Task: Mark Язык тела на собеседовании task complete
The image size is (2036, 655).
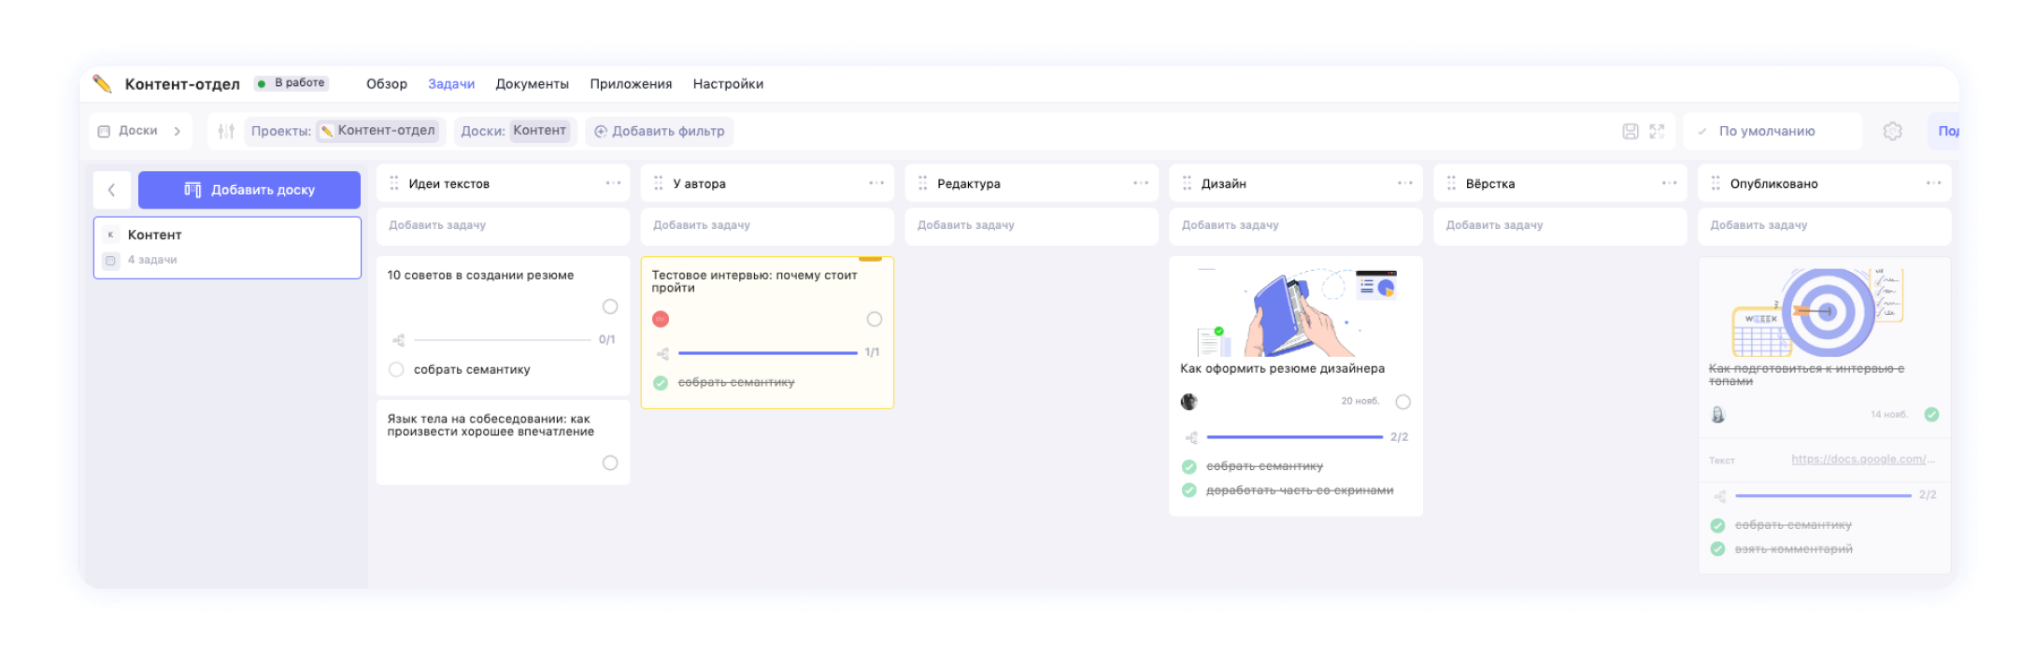Action: tap(610, 463)
